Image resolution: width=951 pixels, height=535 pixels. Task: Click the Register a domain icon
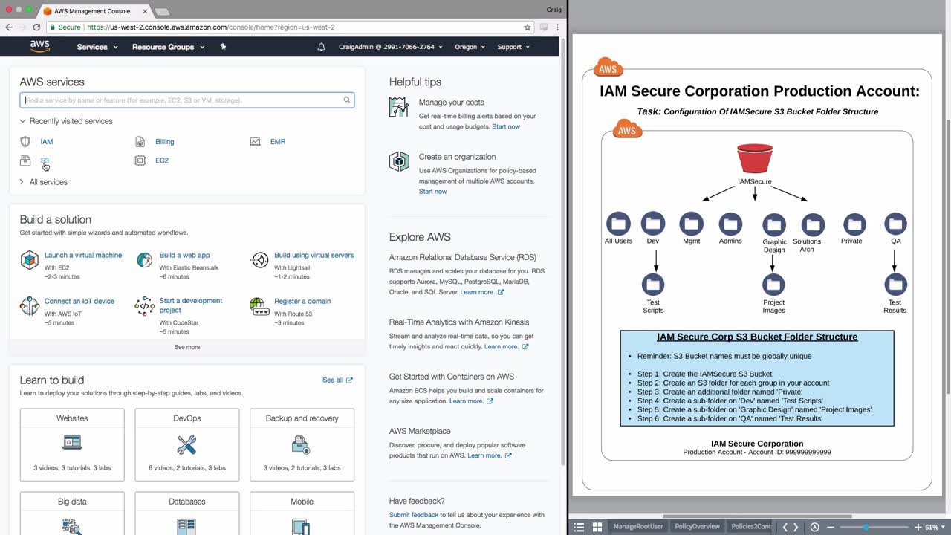click(259, 306)
